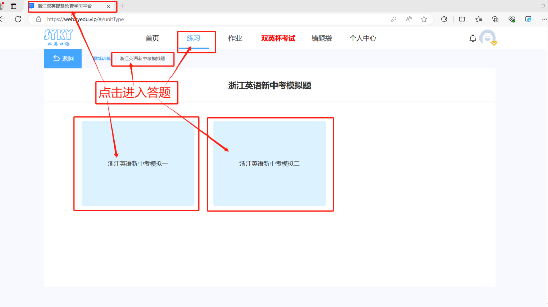Open the 练习 navigation tab

point(193,38)
